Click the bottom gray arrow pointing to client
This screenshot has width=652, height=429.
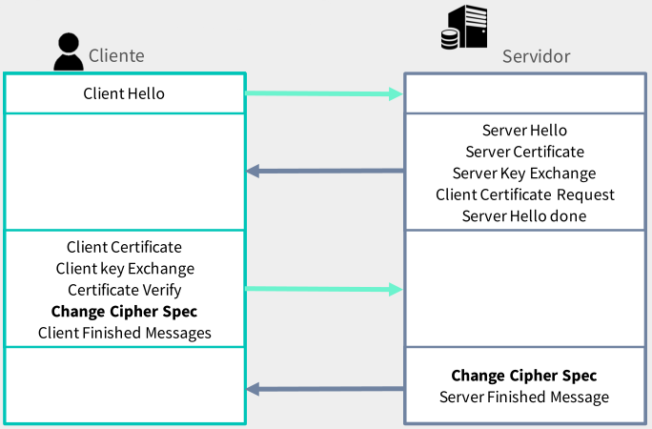pyautogui.click(x=324, y=388)
